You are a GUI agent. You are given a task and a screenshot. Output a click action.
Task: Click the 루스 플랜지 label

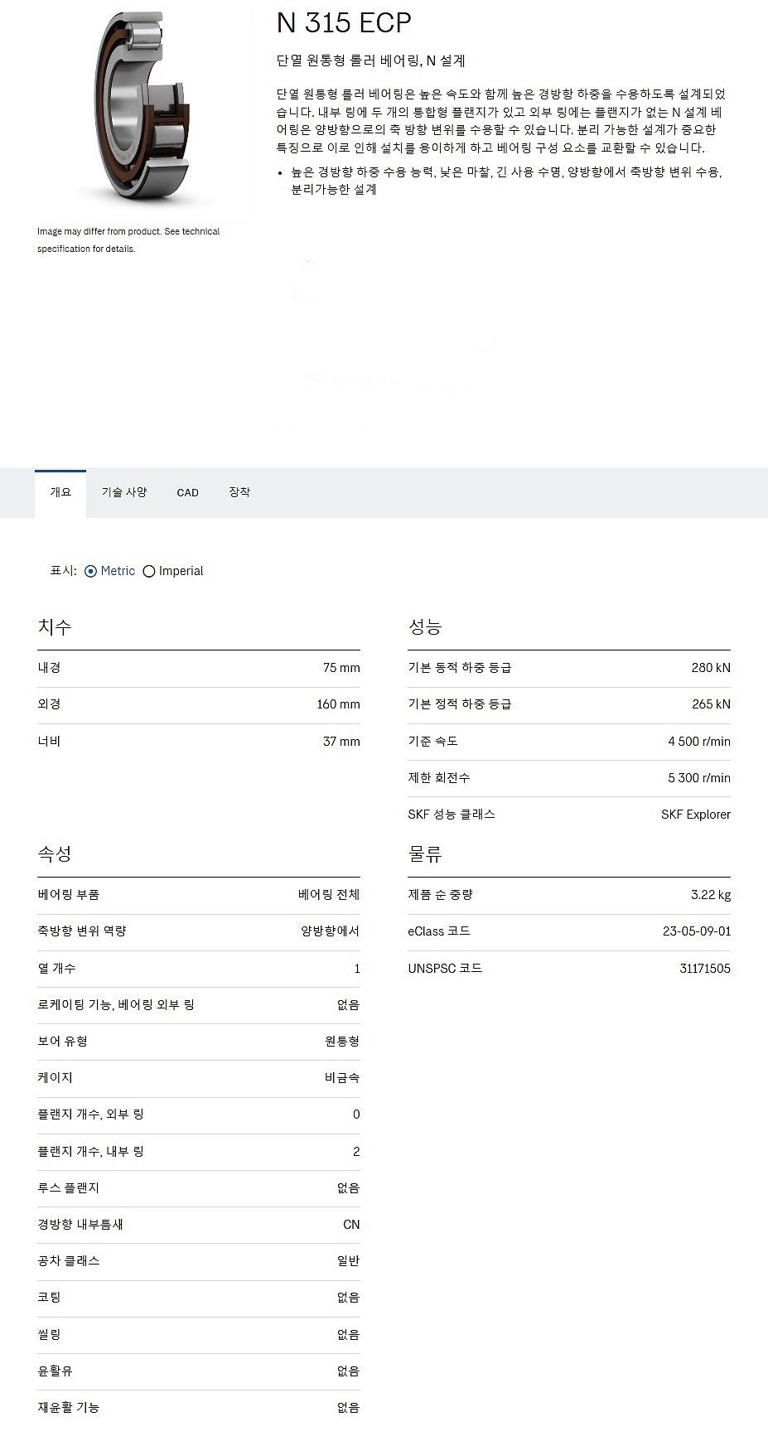68,1188
